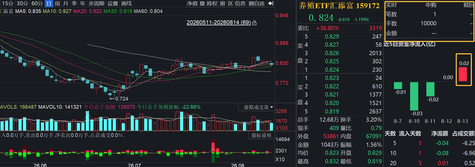Screen dimensions: 475x167
Task: Click buy 1 price 0.823
Action: tap(332, 78)
